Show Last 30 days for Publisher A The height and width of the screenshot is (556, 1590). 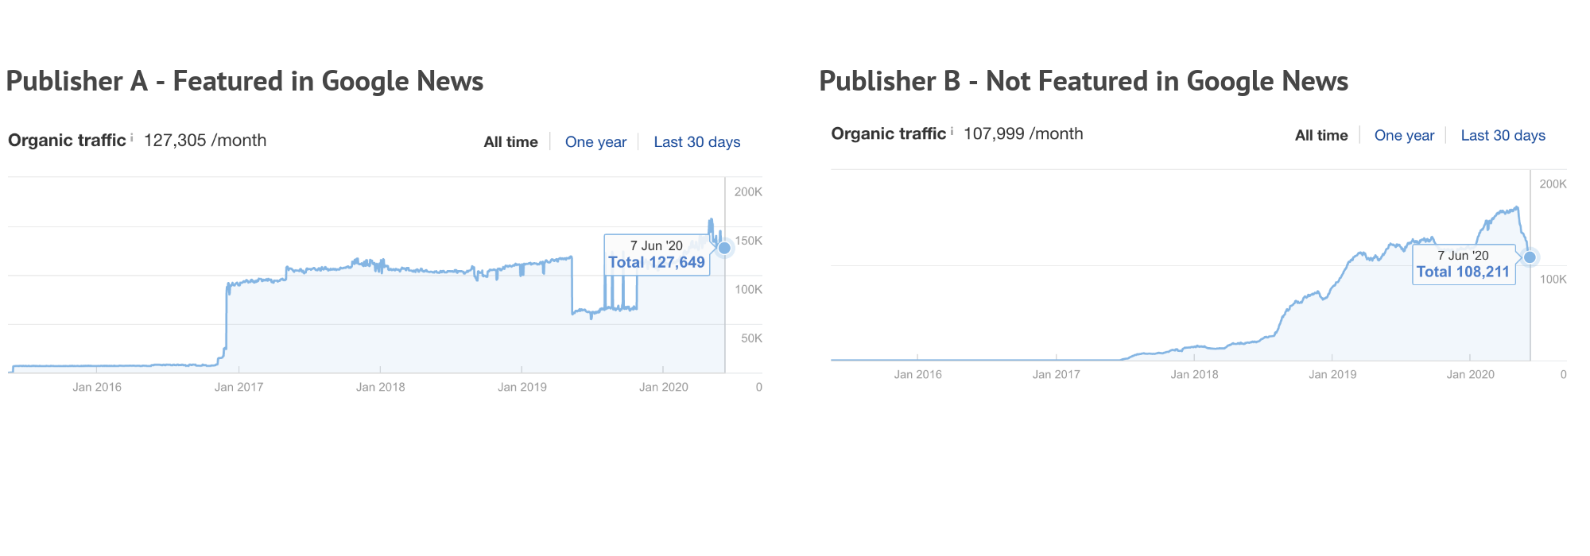tap(697, 142)
